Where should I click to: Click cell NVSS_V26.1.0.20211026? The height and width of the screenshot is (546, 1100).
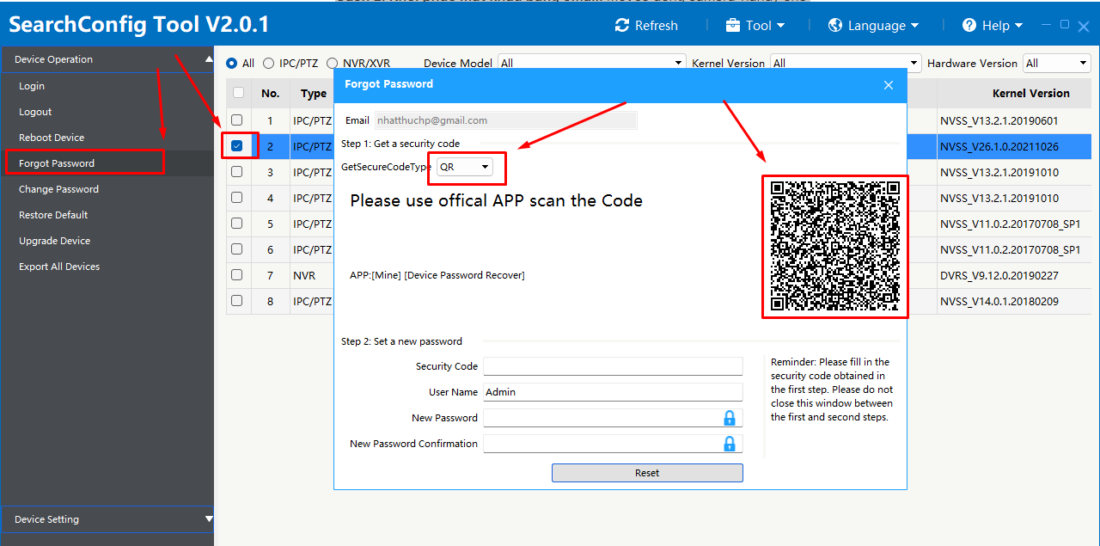[x=999, y=146]
